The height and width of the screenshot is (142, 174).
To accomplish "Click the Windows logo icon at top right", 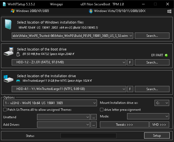I will [x=169, y=11].
